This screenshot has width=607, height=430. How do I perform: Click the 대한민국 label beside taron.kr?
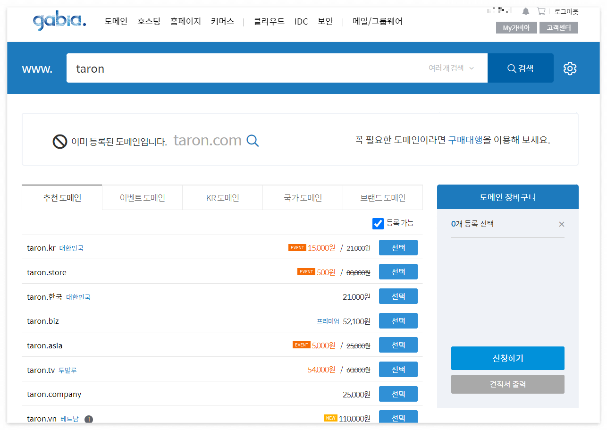click(x=71, y=248)
